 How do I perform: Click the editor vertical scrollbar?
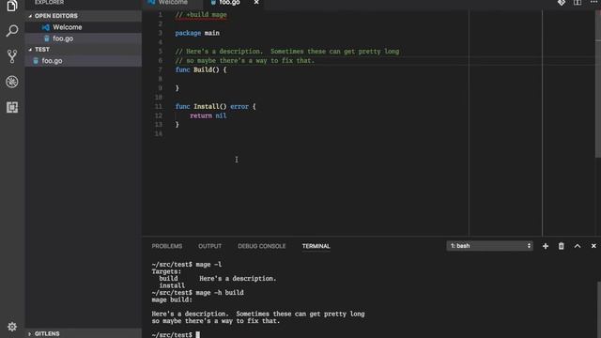(598, 84)
